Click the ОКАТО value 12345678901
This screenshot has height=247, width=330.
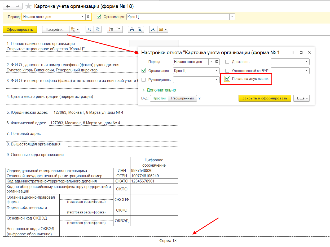click(x=143, y=181)
